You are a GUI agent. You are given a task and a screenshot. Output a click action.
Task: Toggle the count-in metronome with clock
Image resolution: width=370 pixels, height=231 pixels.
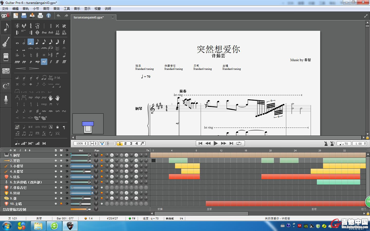(332, 143)
